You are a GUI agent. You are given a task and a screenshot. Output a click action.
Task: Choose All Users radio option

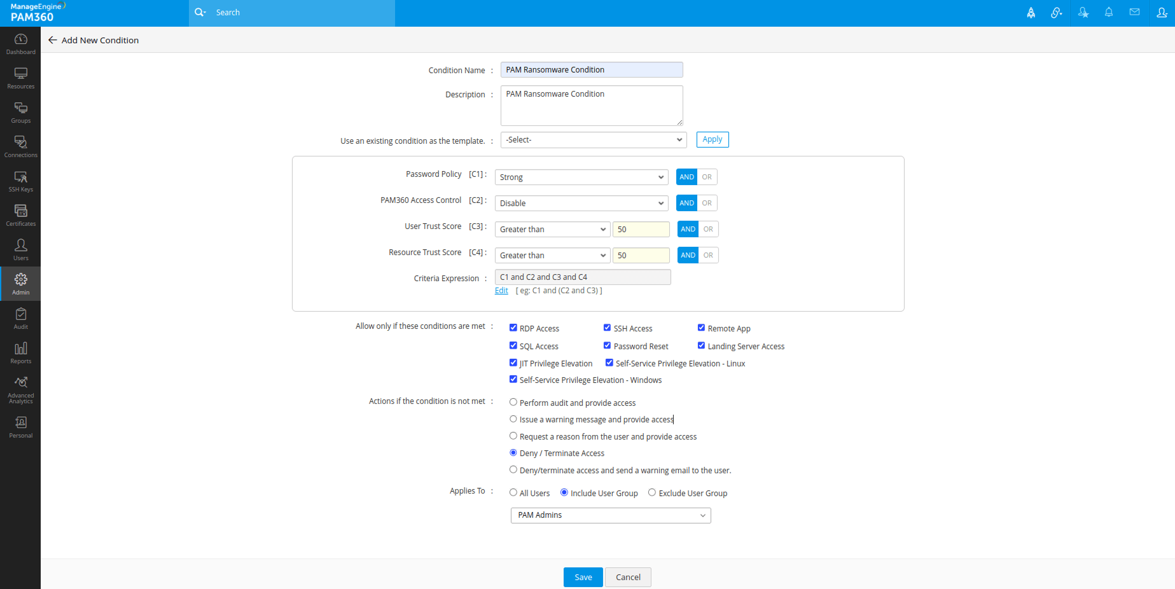coord(513,493)
